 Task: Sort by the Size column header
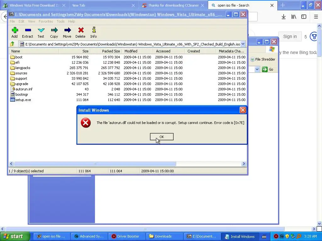pos(74,51)
